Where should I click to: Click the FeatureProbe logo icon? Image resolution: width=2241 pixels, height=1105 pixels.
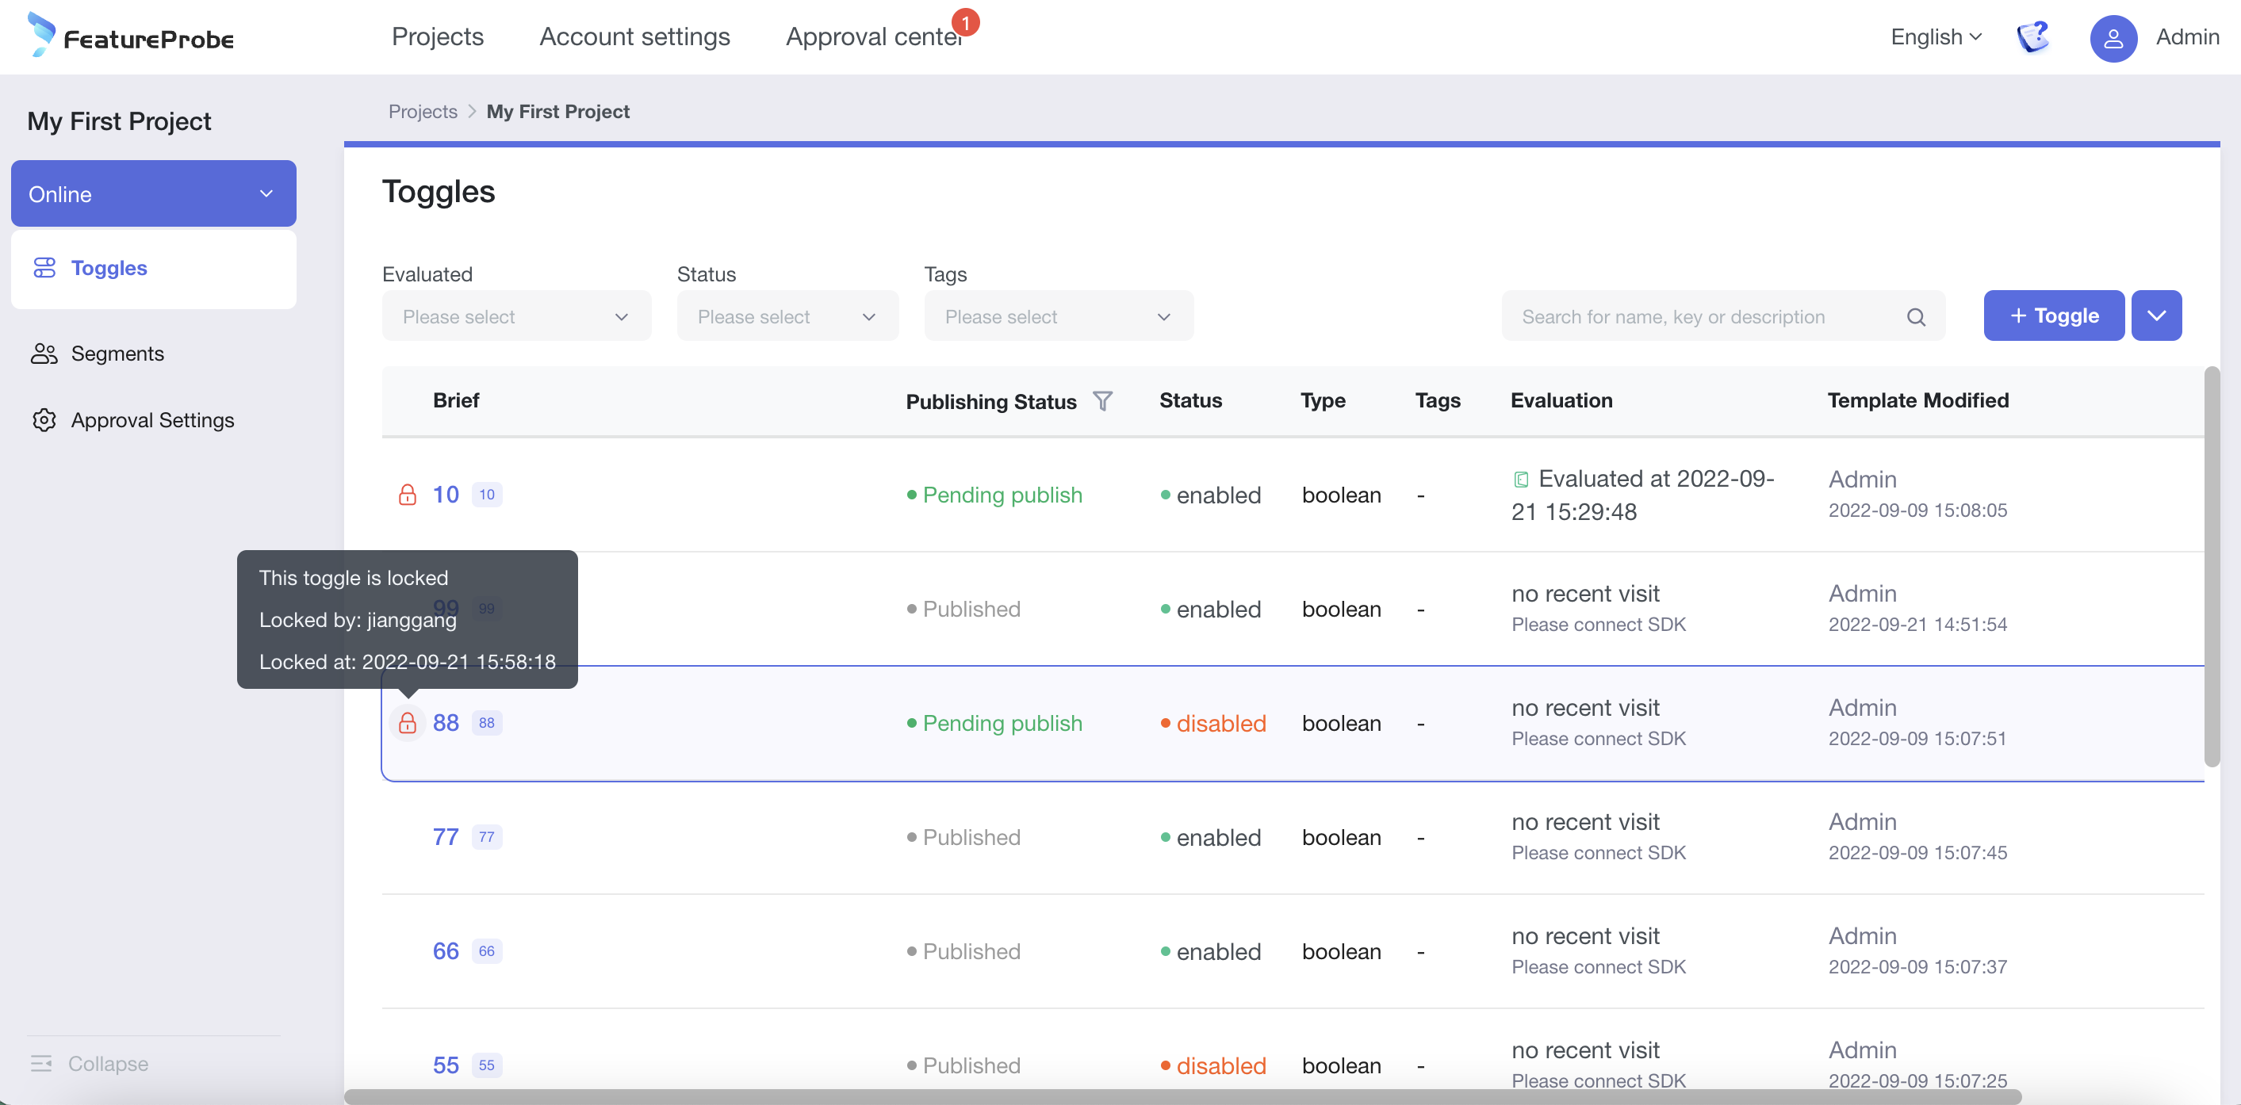[x=41, y=35]
